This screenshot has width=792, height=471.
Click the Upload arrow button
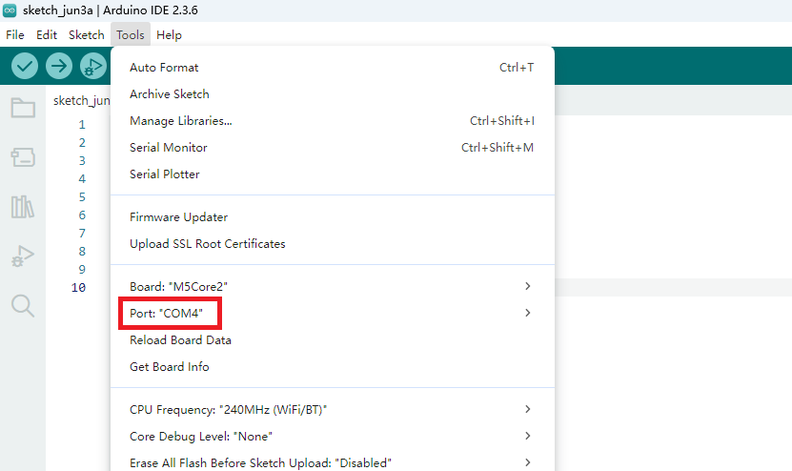pyautogui.click(x=59, y=66)
